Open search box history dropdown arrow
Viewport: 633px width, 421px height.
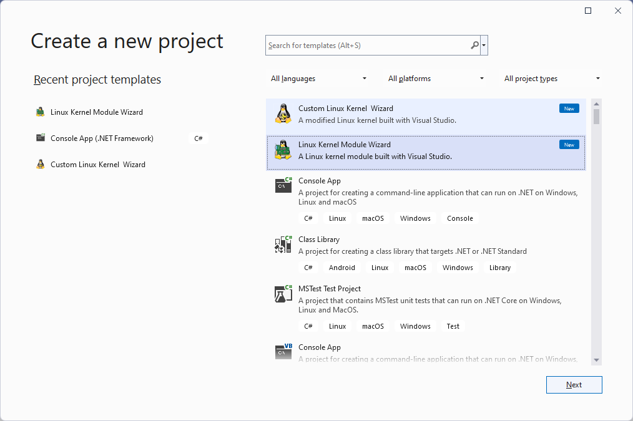click(484, 46)
